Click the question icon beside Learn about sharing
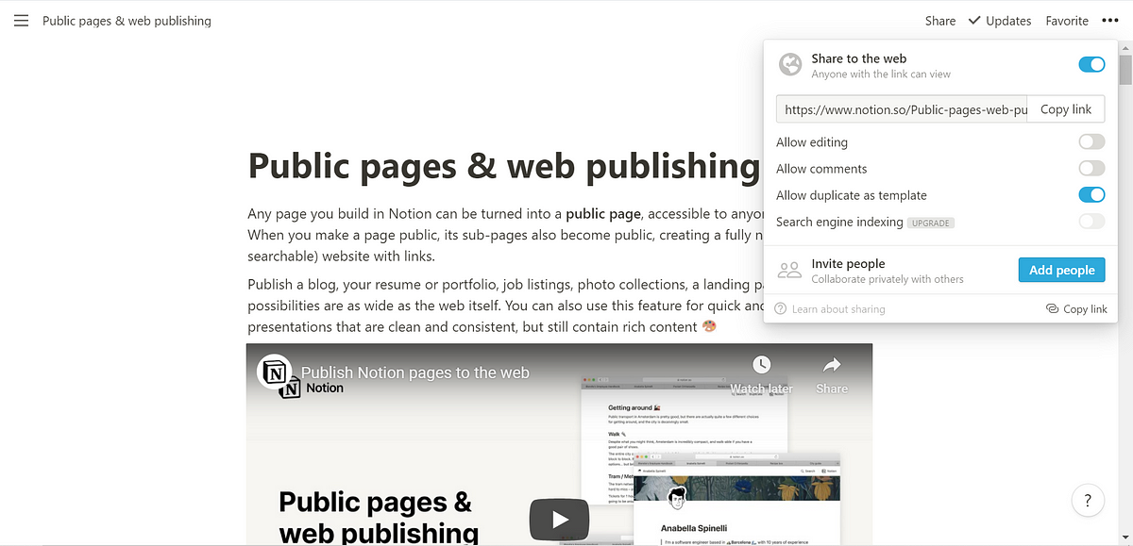1133x546 pixels. coord(781,309)
